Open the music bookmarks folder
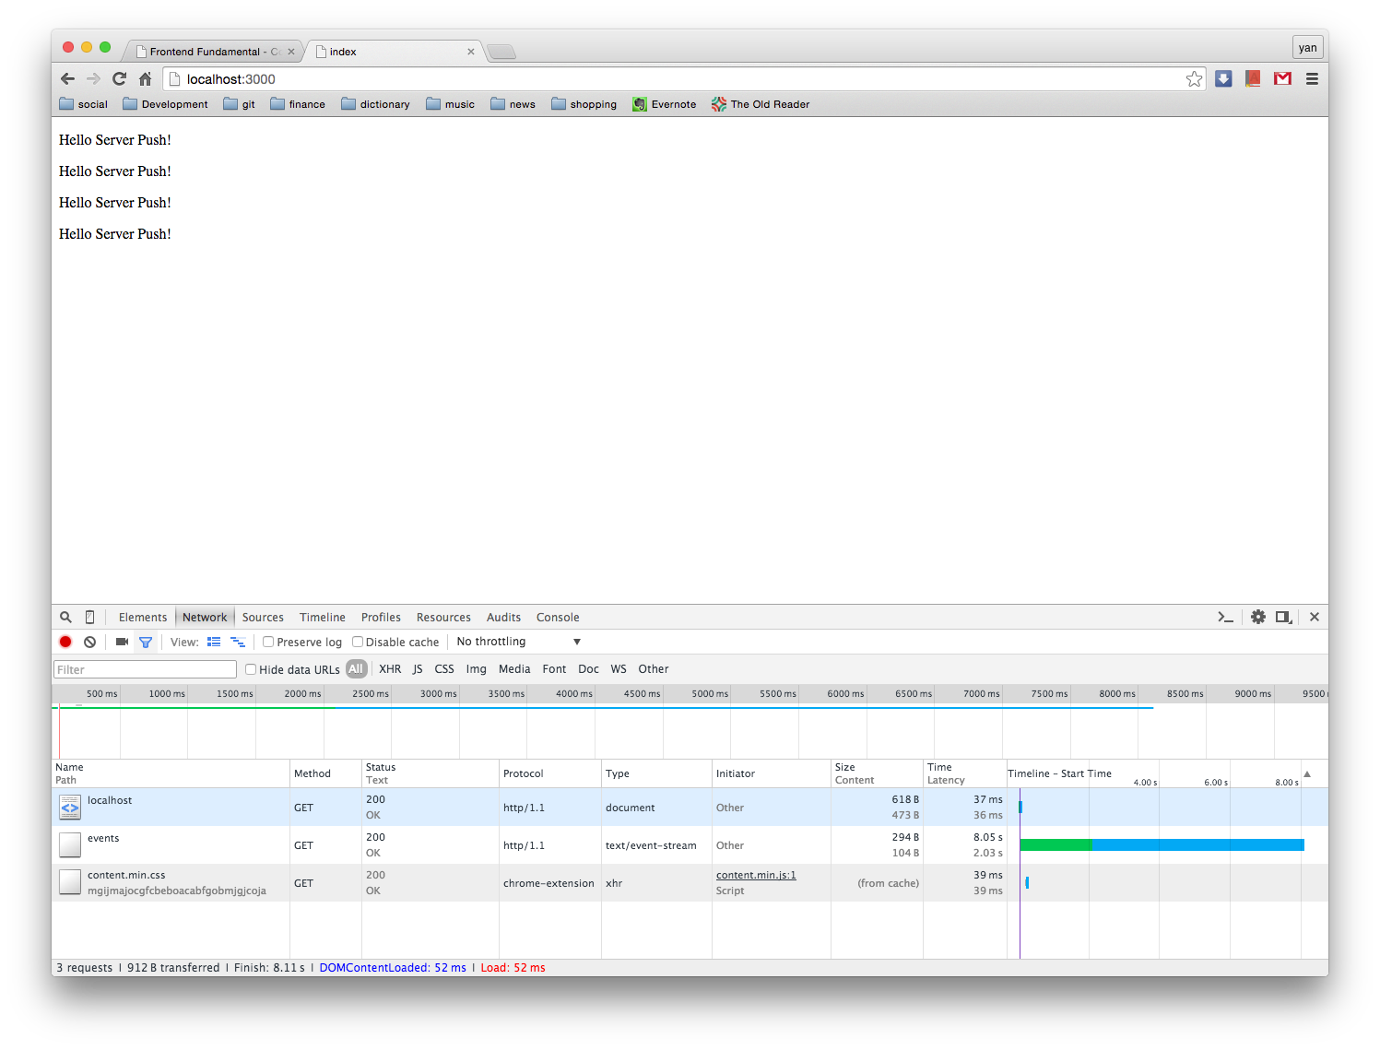The image size is (1380, 1050). [450, 104]
